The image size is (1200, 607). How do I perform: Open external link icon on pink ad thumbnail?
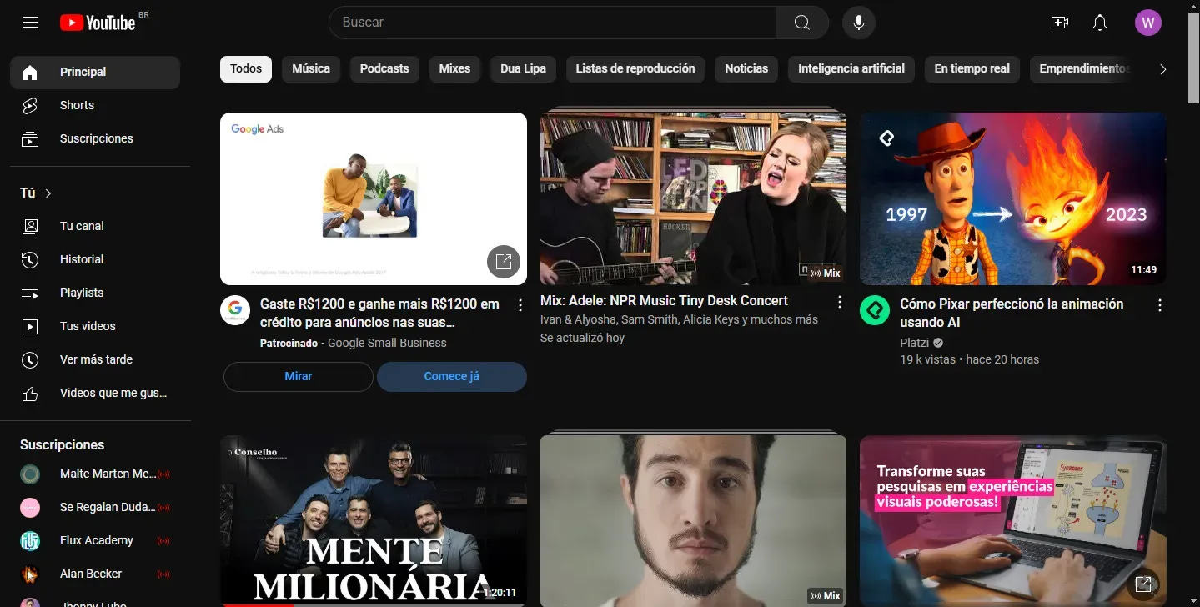click(1144, 584)
